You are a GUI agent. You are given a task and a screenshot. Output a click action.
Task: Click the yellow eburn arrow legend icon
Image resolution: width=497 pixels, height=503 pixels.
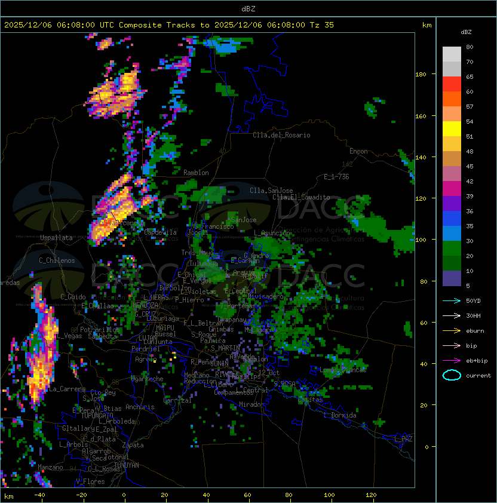point(452,331)
